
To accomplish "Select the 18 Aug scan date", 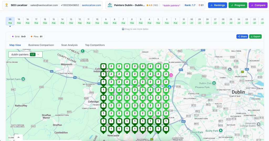I will [27, 21].
